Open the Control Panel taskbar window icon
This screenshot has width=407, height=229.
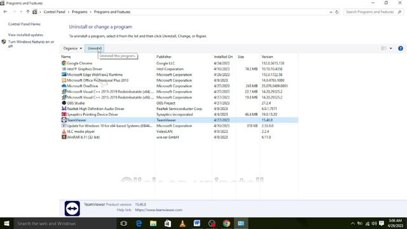pos(241,223)
